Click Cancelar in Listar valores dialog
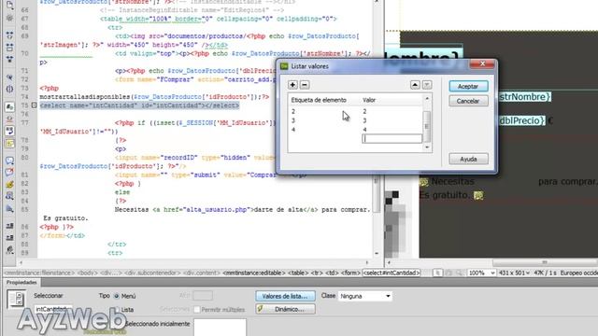This screenshot has height=336, width=598. 468,101
